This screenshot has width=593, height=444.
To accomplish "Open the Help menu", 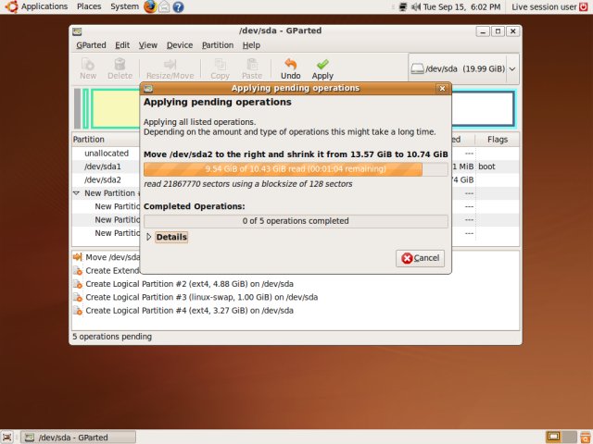I will 251,45.
